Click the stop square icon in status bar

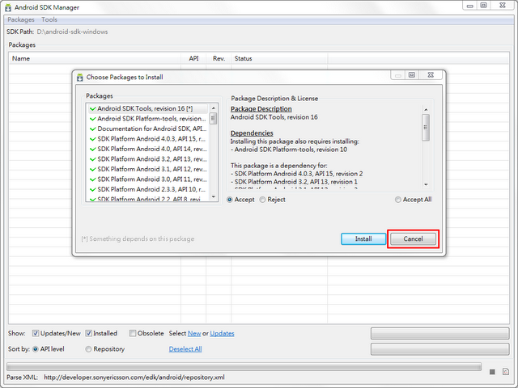492,372
